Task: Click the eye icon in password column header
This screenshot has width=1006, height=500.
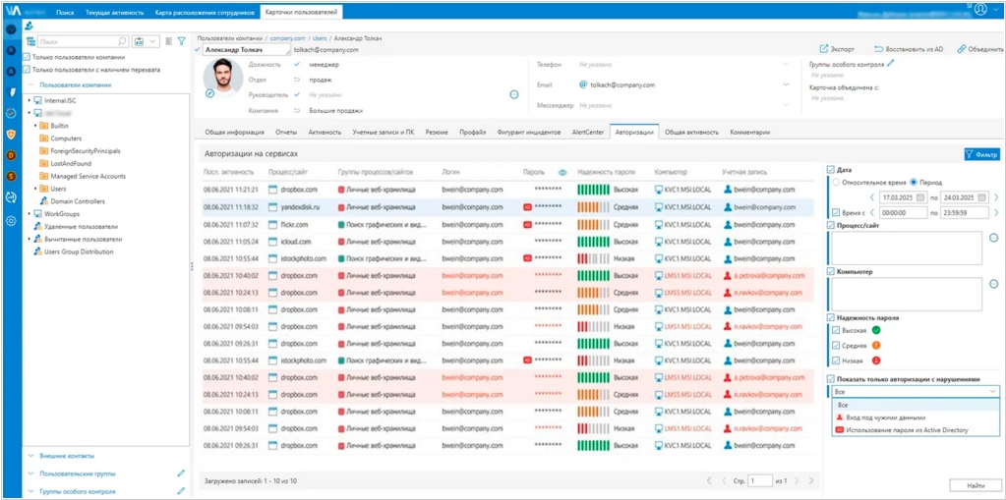Action: [562, 171]
